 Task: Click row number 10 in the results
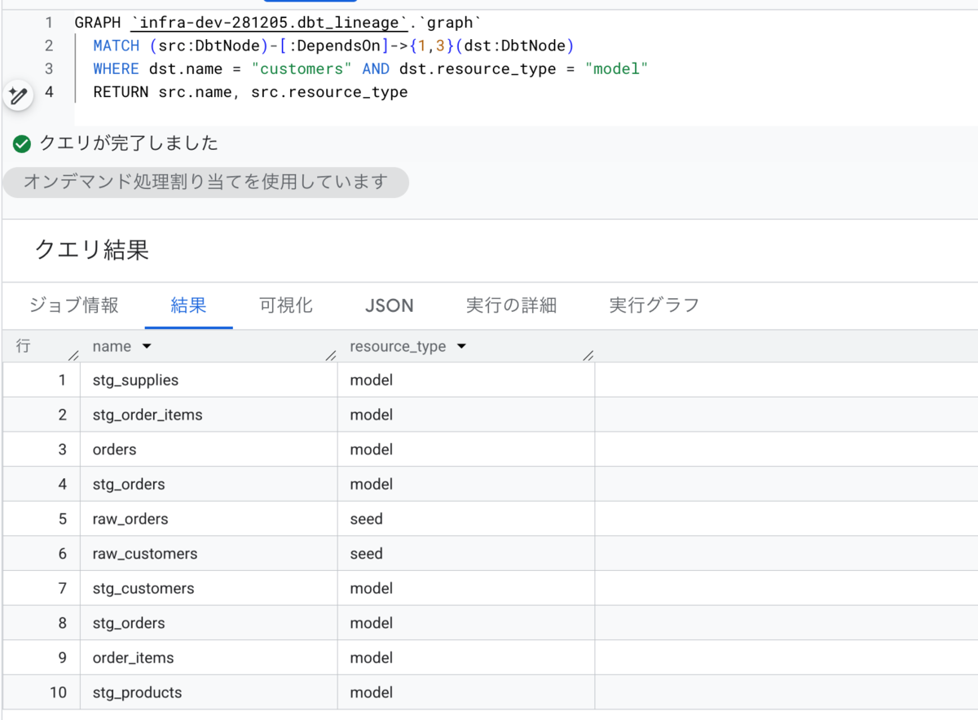point(58,692)
